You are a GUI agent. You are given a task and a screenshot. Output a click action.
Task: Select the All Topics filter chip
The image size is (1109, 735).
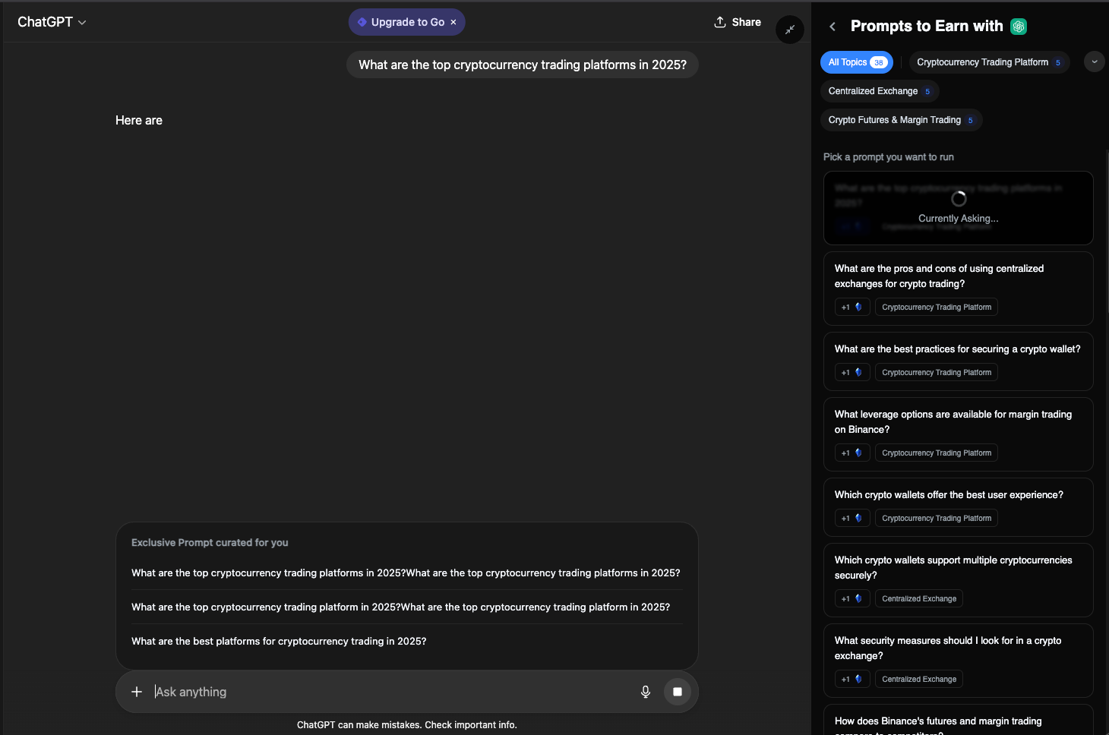856,62
